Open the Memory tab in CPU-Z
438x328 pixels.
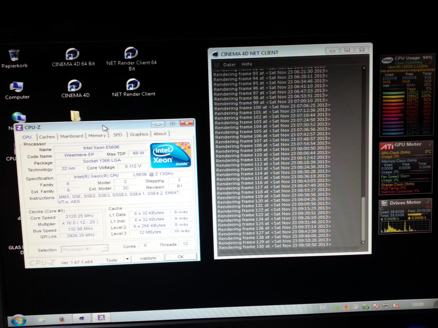pyautogui.click(x=97, y=135)
